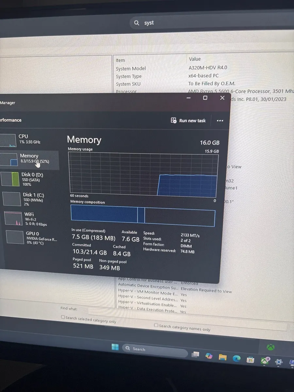Select the System Type row
Viewport: 294px width, 392px height.
pos(204,76)
